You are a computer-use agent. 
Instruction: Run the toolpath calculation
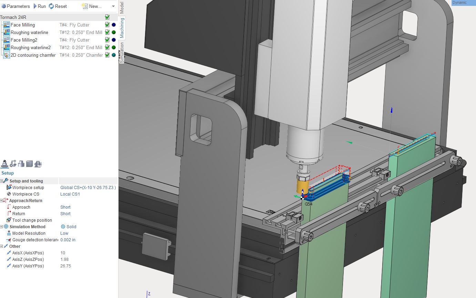pos(40,6)
